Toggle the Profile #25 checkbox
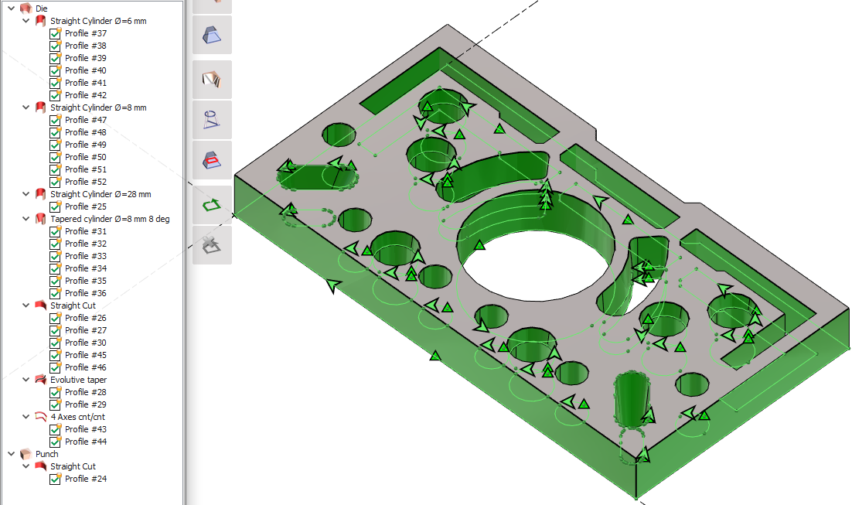 pyautogui.click(x=55, y=206)
